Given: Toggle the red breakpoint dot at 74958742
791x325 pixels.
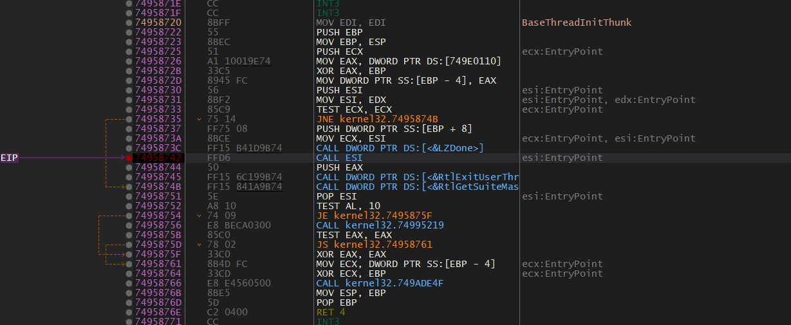Looking at the screenshot, I should (x=129, y=158).
